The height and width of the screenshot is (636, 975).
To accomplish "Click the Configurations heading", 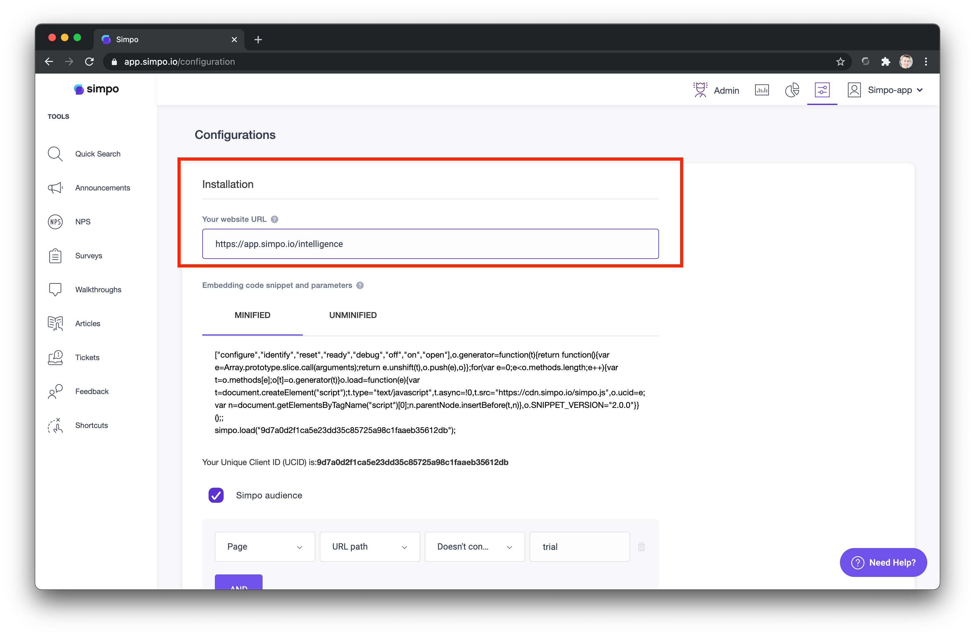I will (235, 135).
